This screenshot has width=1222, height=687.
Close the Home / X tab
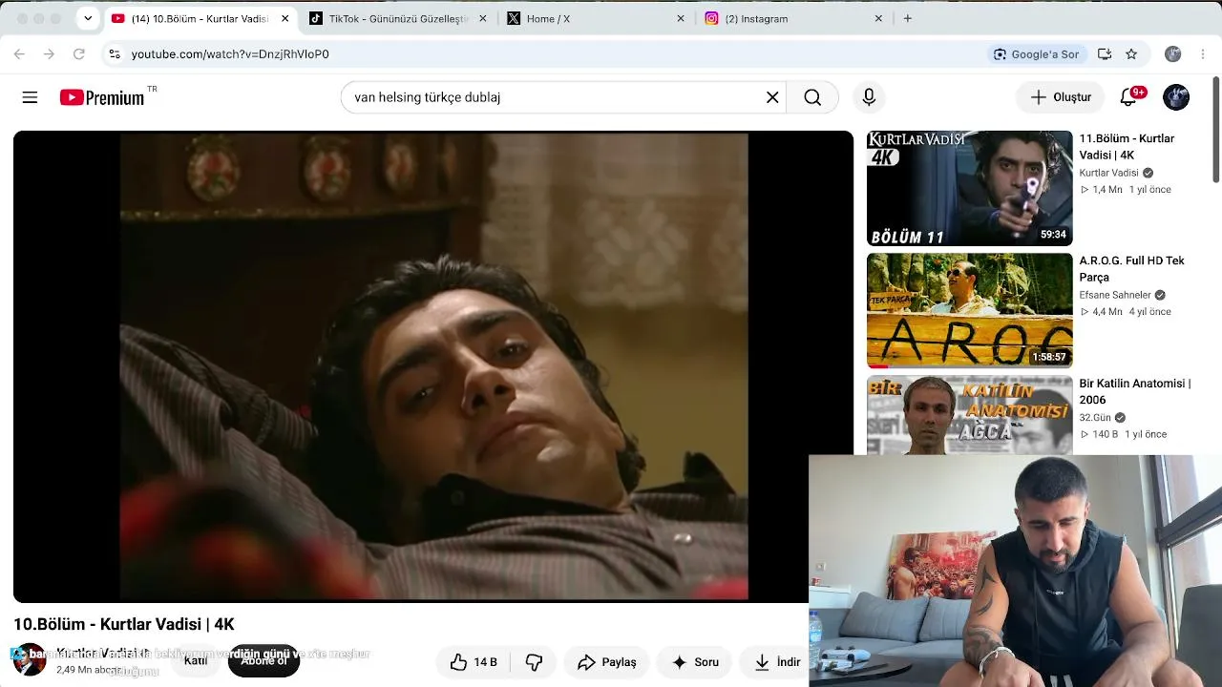click(681, 18)
